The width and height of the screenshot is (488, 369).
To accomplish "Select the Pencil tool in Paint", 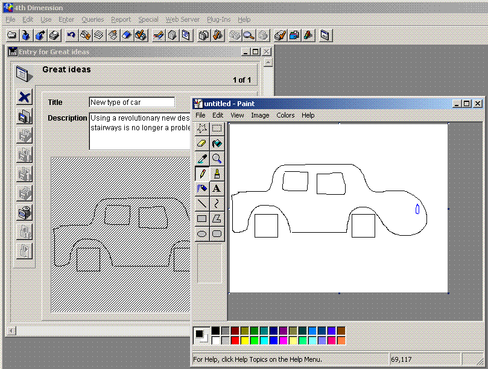I will tap(202, 174).
